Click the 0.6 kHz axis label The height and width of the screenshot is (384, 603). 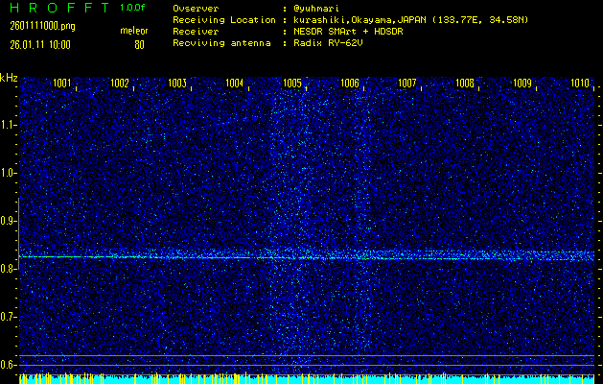click(x=7, y=365)
